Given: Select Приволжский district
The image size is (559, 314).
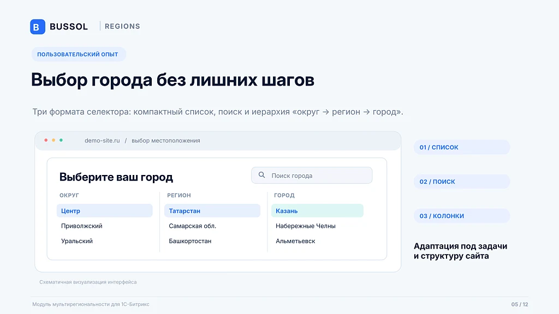Looking at the screenshot, I should (82, 226).
